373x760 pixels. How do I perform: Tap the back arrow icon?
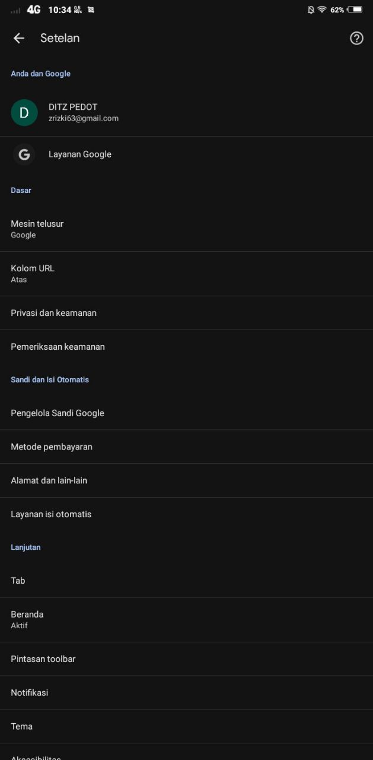pyautogui.click(x=19, y=38)
